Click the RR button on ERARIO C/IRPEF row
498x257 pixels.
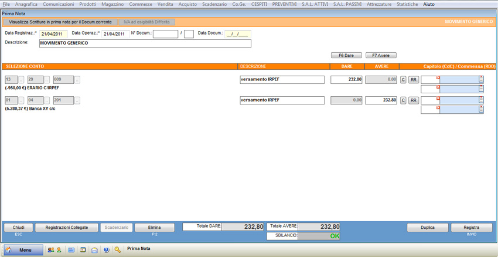click(413, 80)
